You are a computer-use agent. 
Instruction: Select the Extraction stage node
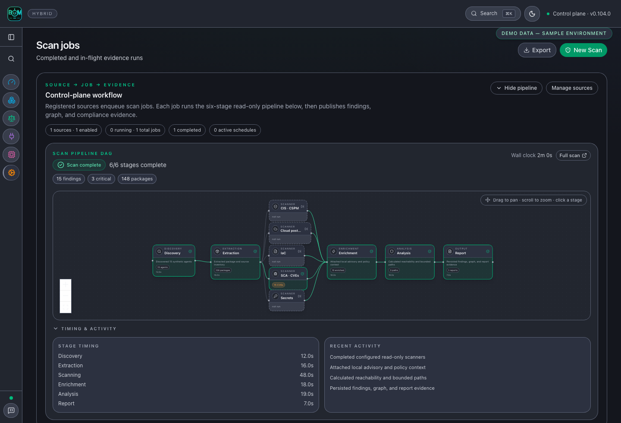tap(235, 262)
